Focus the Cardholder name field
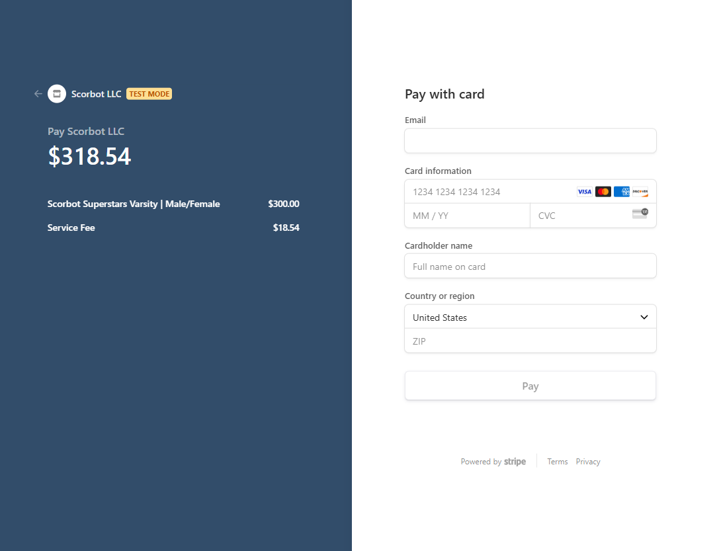 (x=530, y=267)
